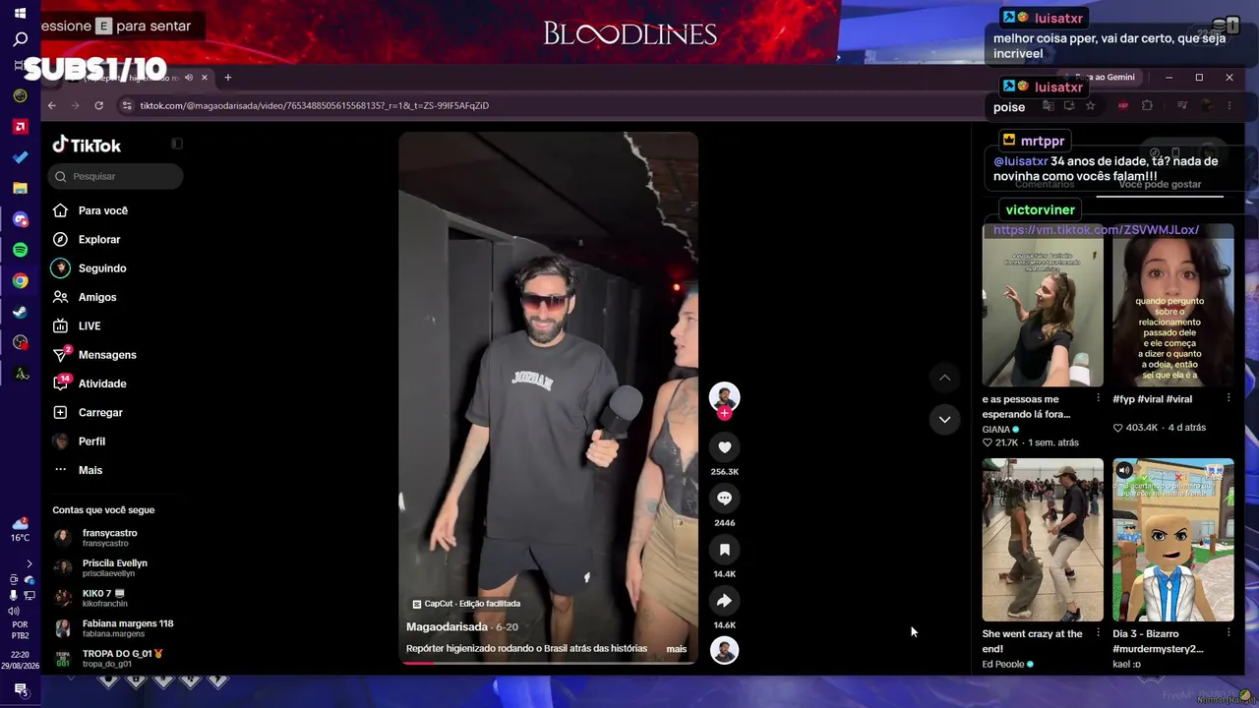Image resolution: width=1259 pixels, height=708 pixels.
Task: Mute the tab's audio speaker icon
Action: coord(189,78)
